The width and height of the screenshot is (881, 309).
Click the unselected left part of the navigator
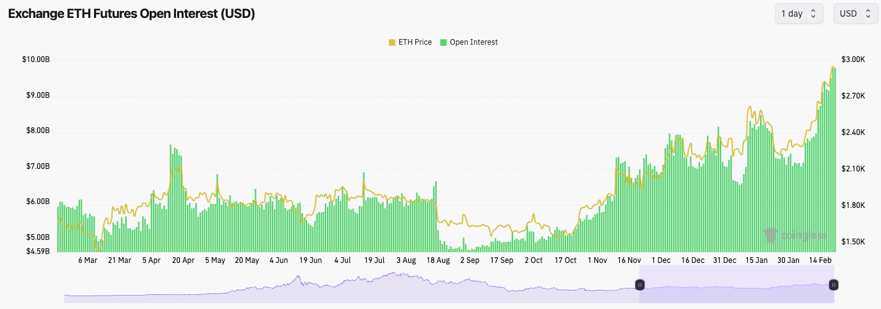352,291
